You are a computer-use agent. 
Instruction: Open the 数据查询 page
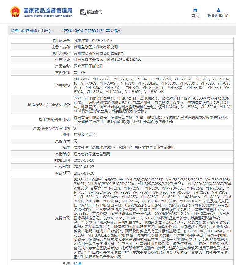(94, 12)
